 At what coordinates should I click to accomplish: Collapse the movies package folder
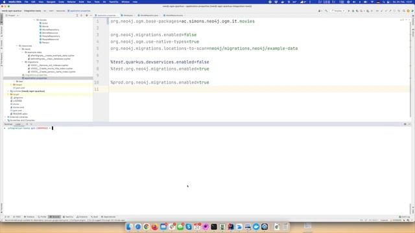pos(34,20)
